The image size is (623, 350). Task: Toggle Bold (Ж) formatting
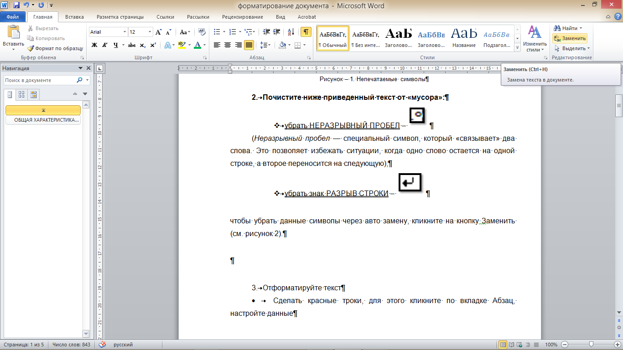click(x=94, y=45)
